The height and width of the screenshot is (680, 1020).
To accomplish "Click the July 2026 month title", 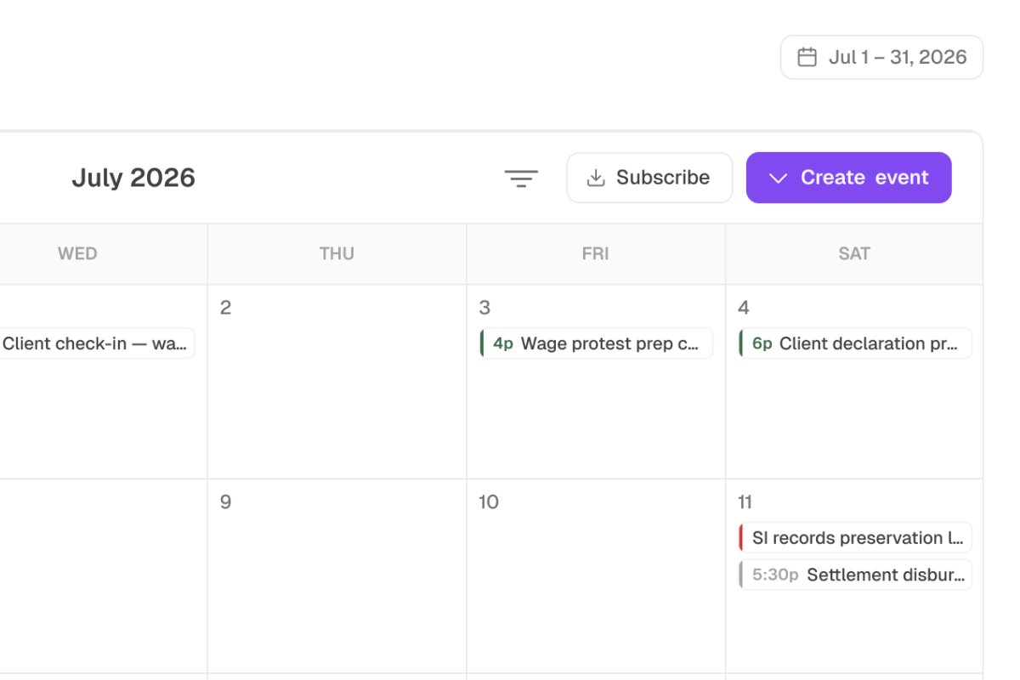I will 133,178.
